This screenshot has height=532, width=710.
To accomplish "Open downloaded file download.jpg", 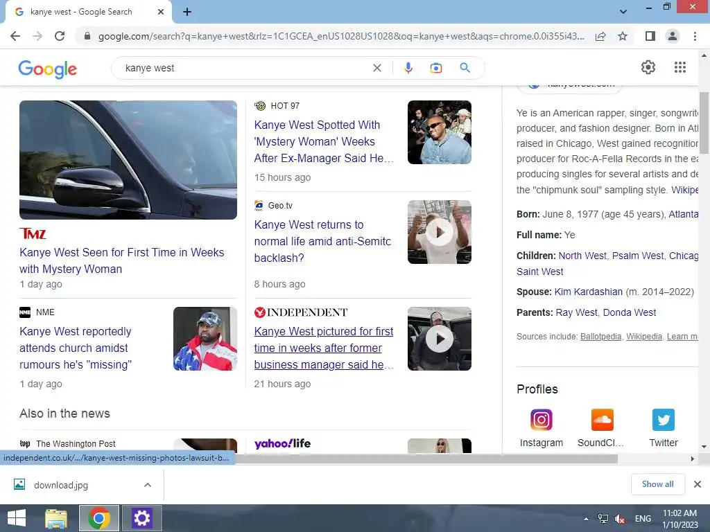I will [61, 485].
